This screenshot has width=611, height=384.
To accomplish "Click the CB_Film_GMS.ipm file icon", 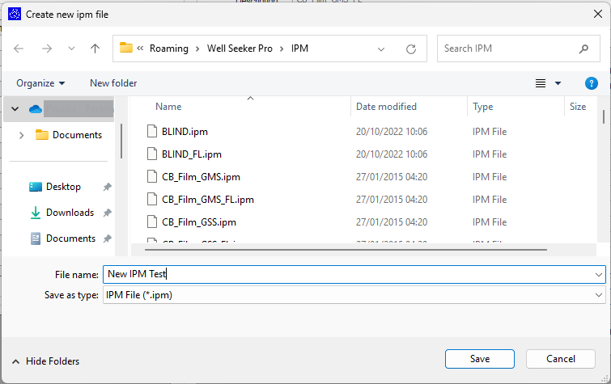I will point(152,176).
